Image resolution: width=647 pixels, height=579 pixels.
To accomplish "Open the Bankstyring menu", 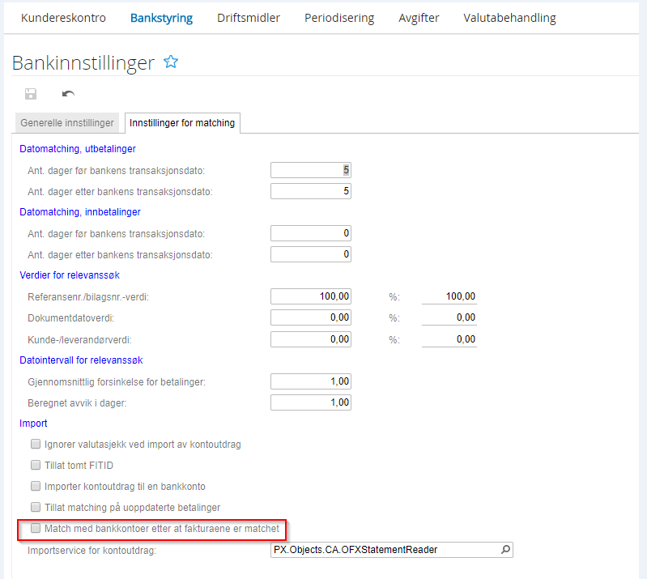I will (x=161, y=18).
